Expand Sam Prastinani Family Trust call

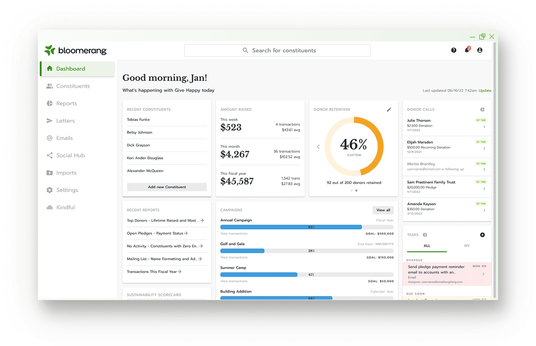tap(484, 189)
